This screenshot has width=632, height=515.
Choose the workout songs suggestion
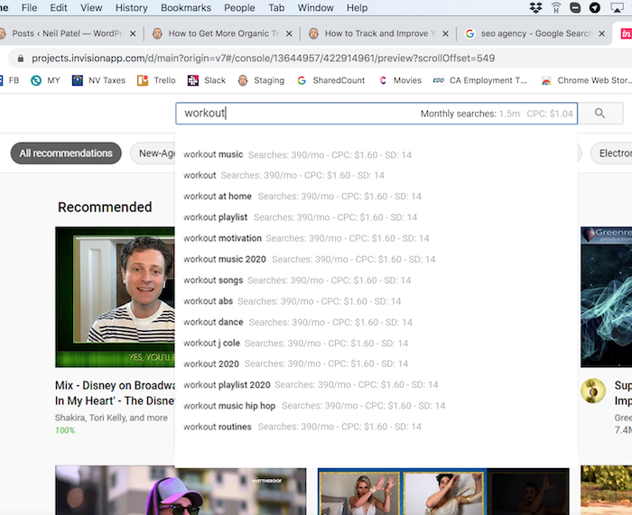click(297, 280)
